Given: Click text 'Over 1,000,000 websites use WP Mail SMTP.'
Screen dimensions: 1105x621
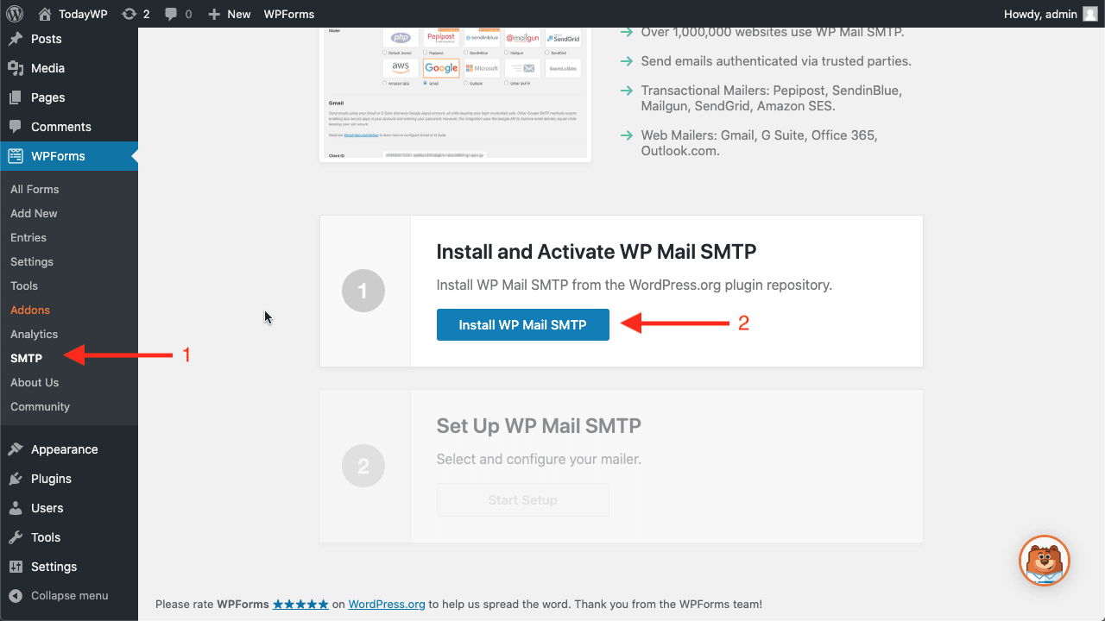Looking at the screenshot, I should point(773,32).
